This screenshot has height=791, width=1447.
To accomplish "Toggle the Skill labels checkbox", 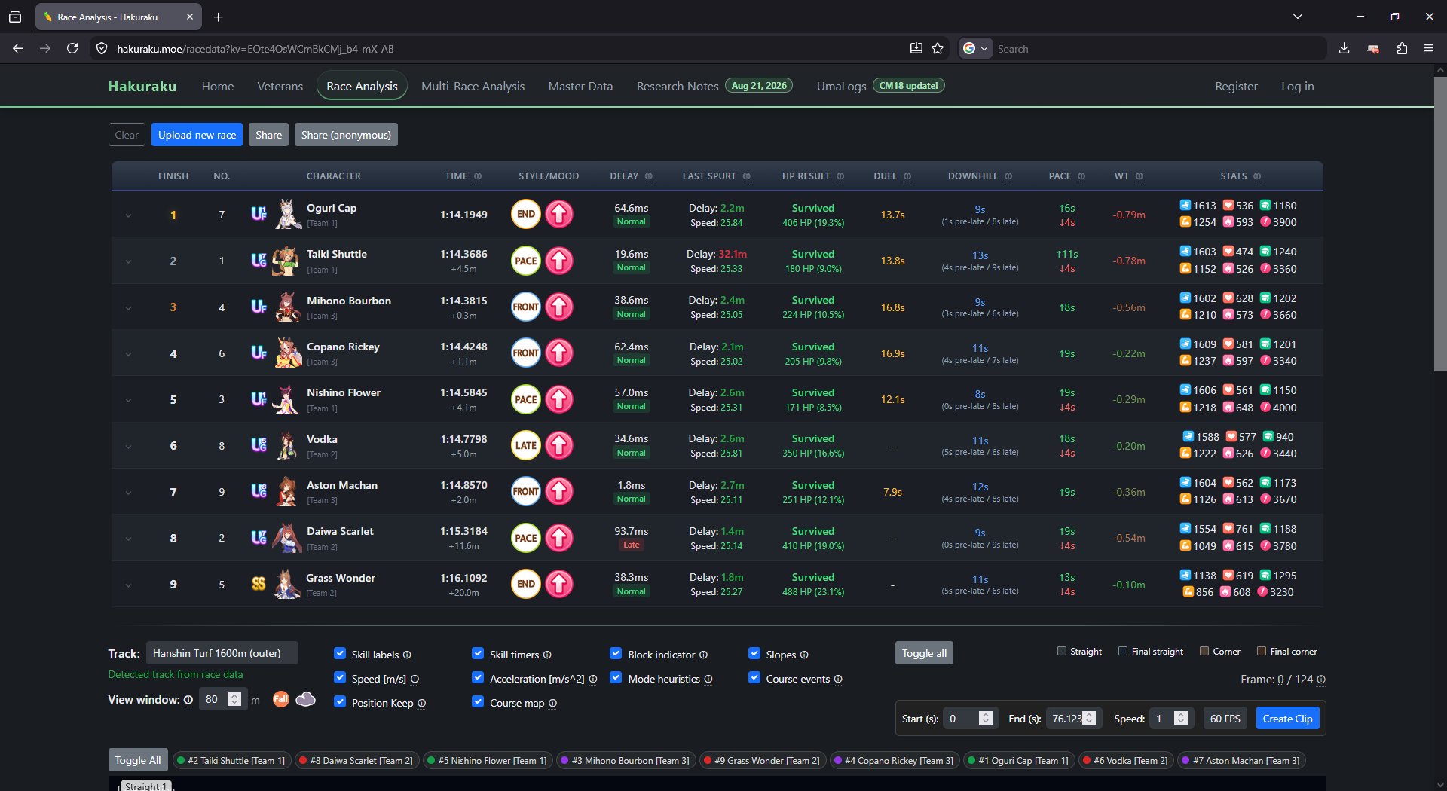I will 340,654.
